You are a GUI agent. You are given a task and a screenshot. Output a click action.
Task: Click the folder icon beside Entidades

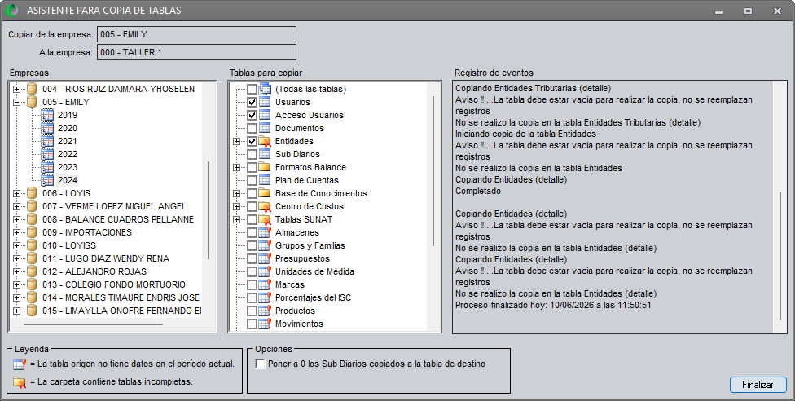(x=265, y=141)
